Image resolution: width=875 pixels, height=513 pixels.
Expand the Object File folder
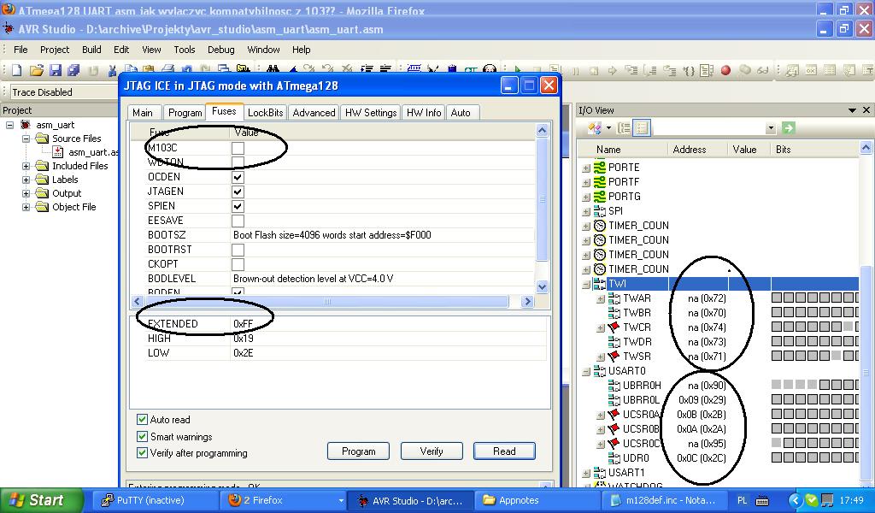point(26,207)
